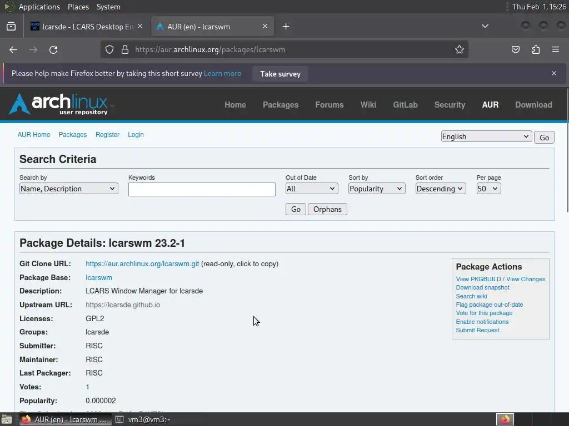Click Submit Request link
The height and width of the screenshot is (426, 569).
coord(477,331)
